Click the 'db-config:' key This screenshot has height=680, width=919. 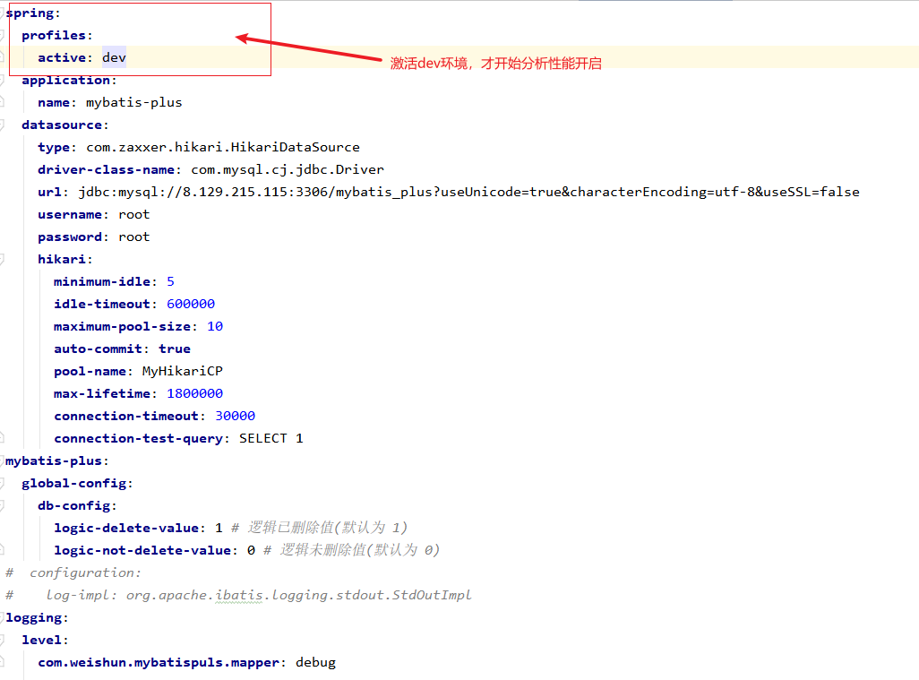point(77,505)
